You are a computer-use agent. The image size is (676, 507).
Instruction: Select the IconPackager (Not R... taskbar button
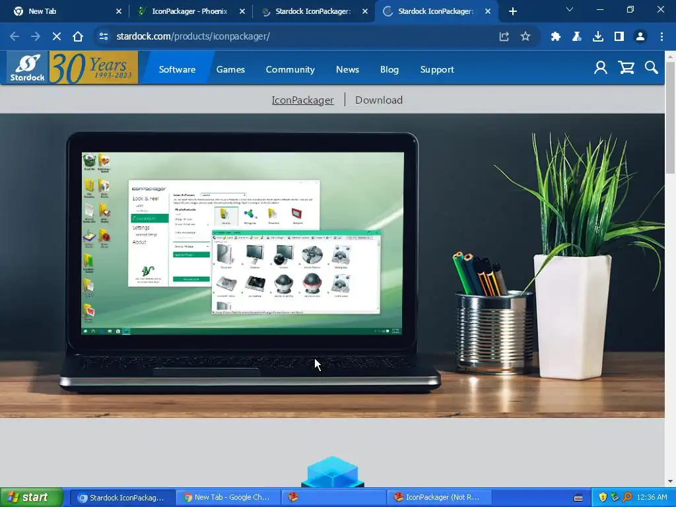438,498
